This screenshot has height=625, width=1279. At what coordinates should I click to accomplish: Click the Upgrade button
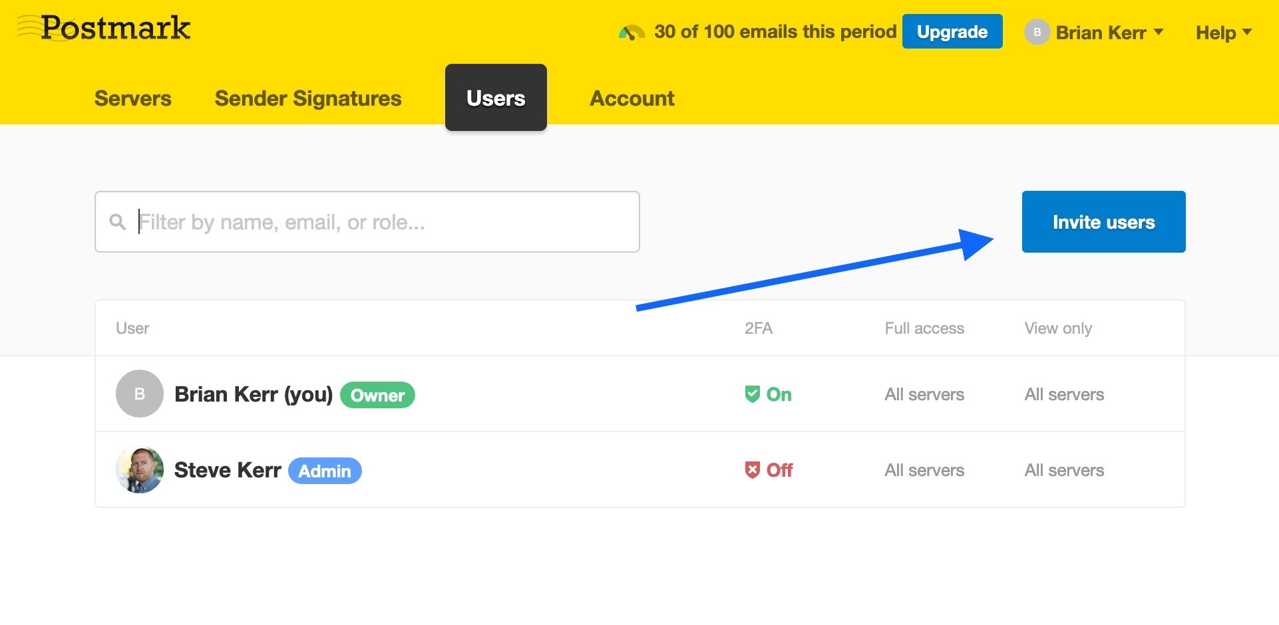(x=952, y=32)
